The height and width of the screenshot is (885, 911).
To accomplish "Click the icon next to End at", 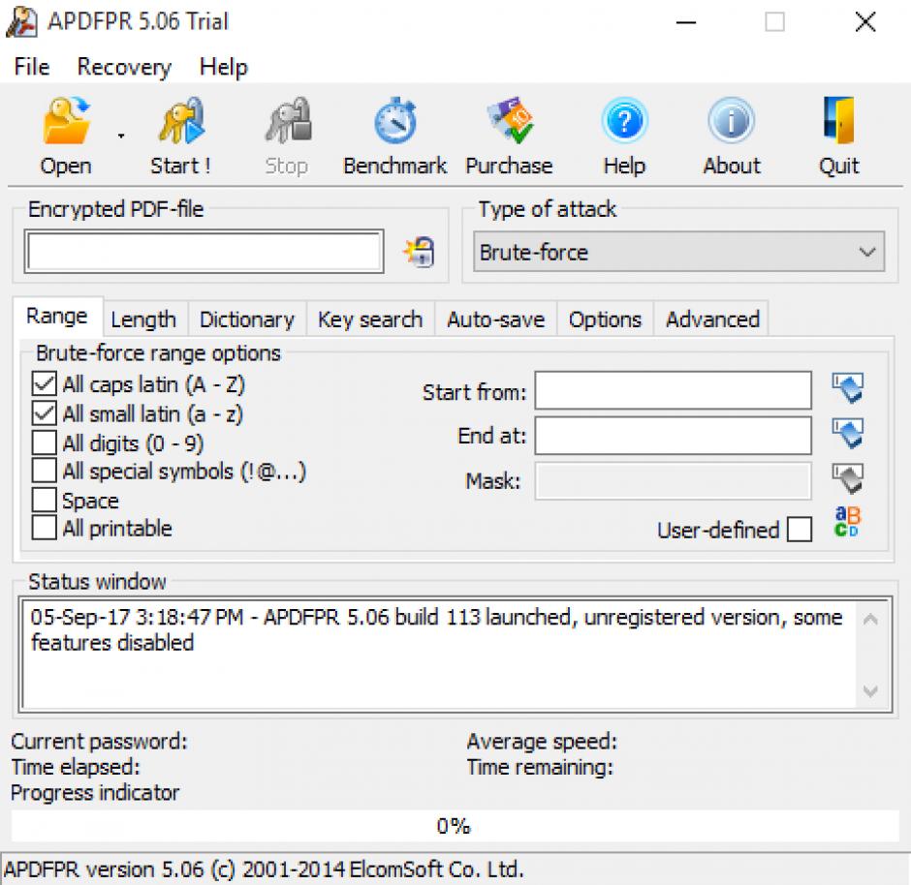I will coord(848,434).
